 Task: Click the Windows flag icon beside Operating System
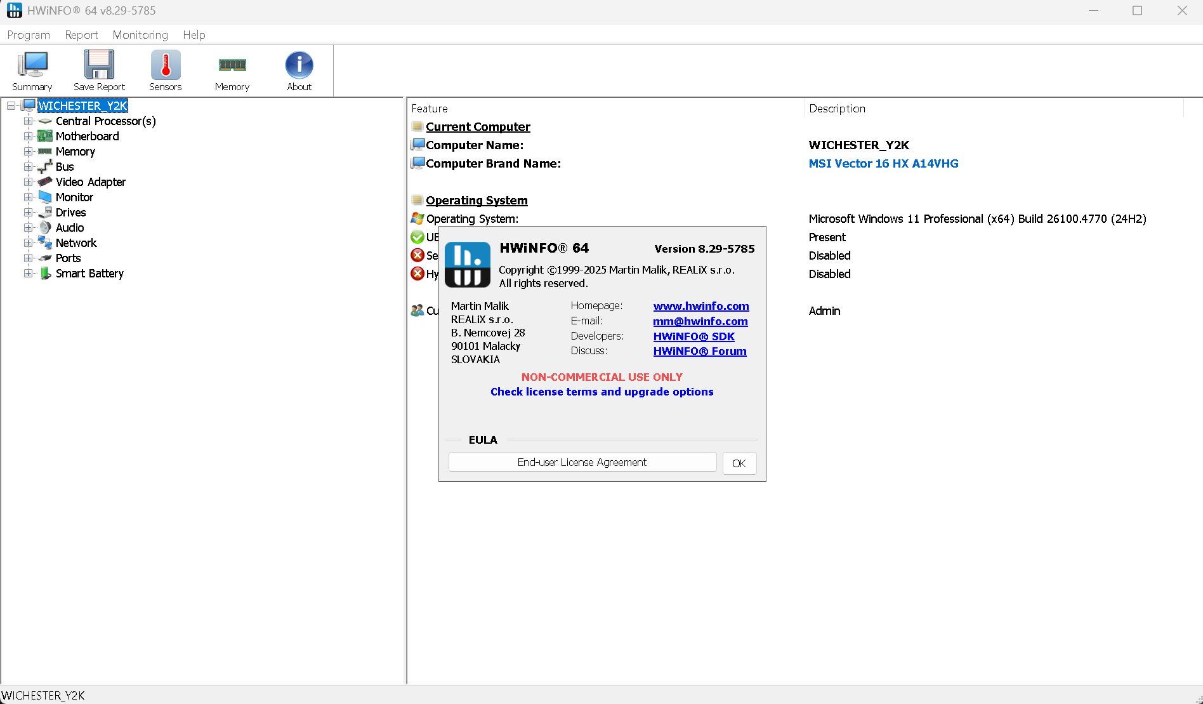[417, 218]
